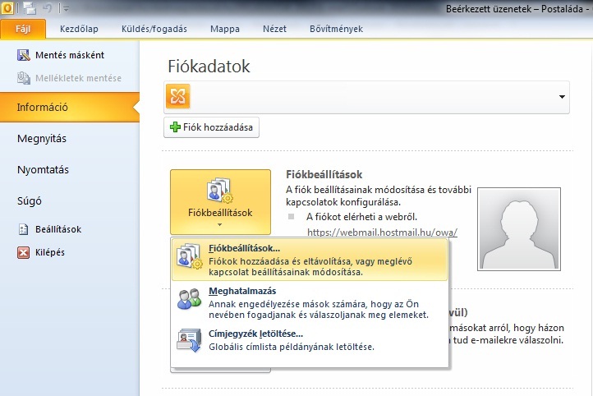Screen dimensions: 593x396
Task: Open the Súgó section
Action: tap(29, 200)
